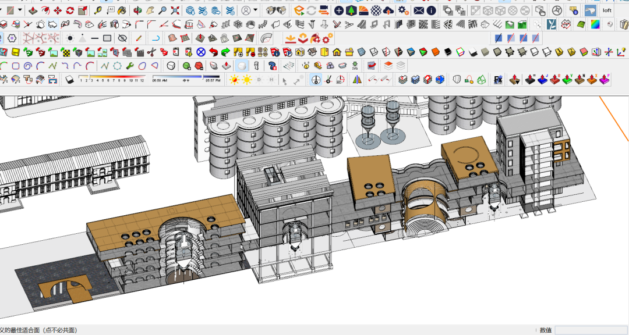This screenshot has height=335, width=629.
Task: Adjust the month shadow date slider
Action: (x=111, y=78)
